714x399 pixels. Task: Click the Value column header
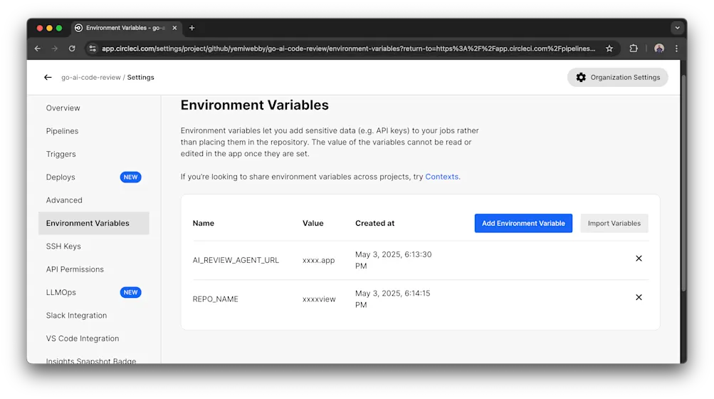click(313, 224)
